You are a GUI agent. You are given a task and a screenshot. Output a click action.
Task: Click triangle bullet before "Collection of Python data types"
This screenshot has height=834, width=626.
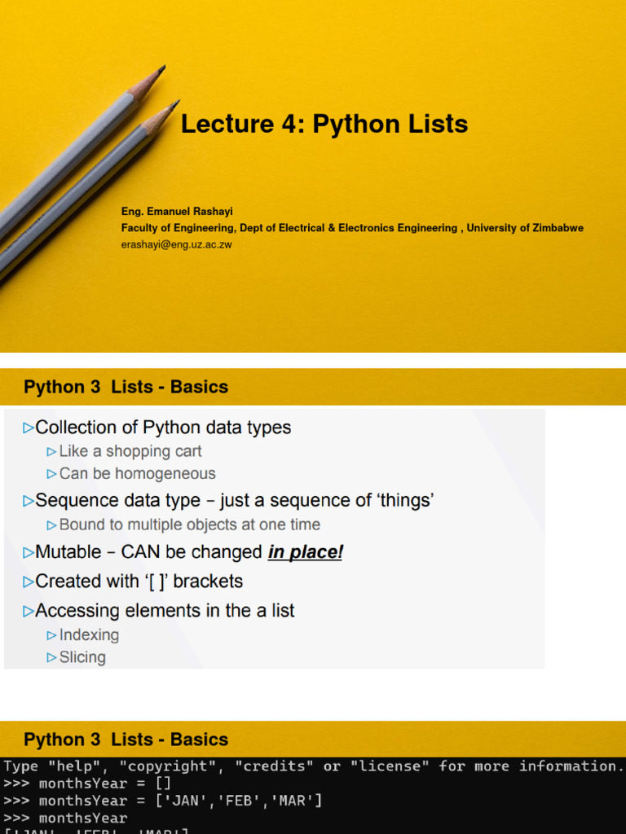tap(29, 428)
